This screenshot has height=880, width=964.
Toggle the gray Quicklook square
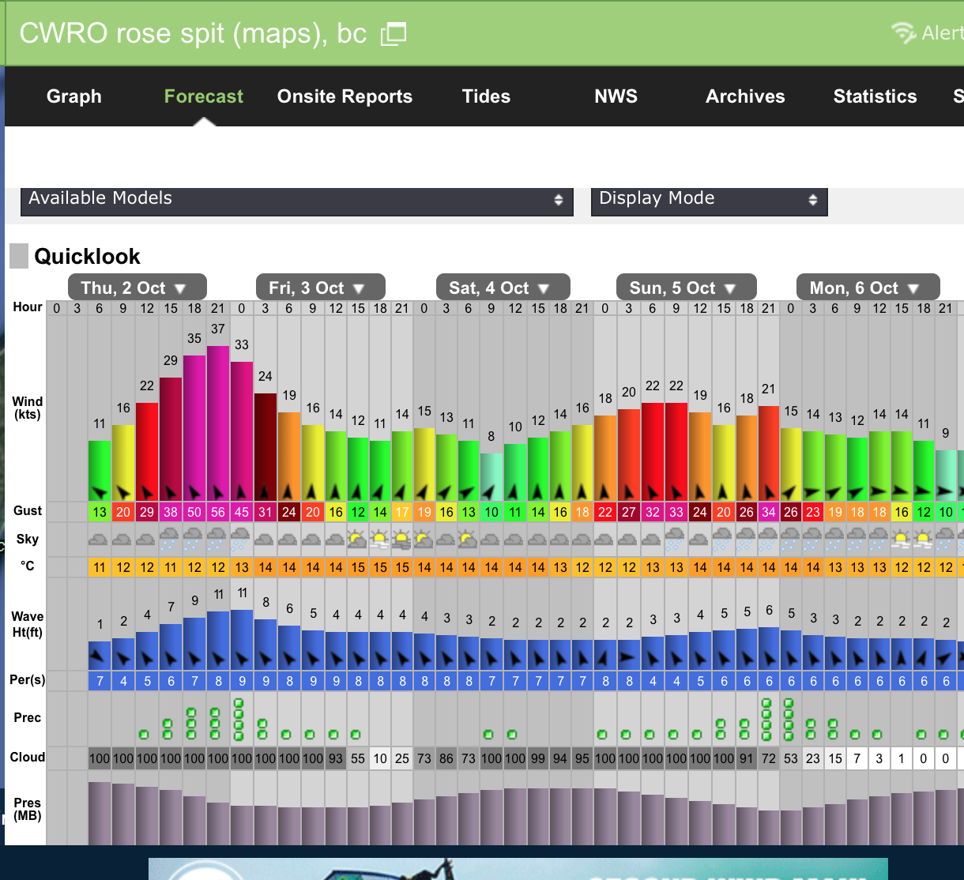[x=18, y=256]
